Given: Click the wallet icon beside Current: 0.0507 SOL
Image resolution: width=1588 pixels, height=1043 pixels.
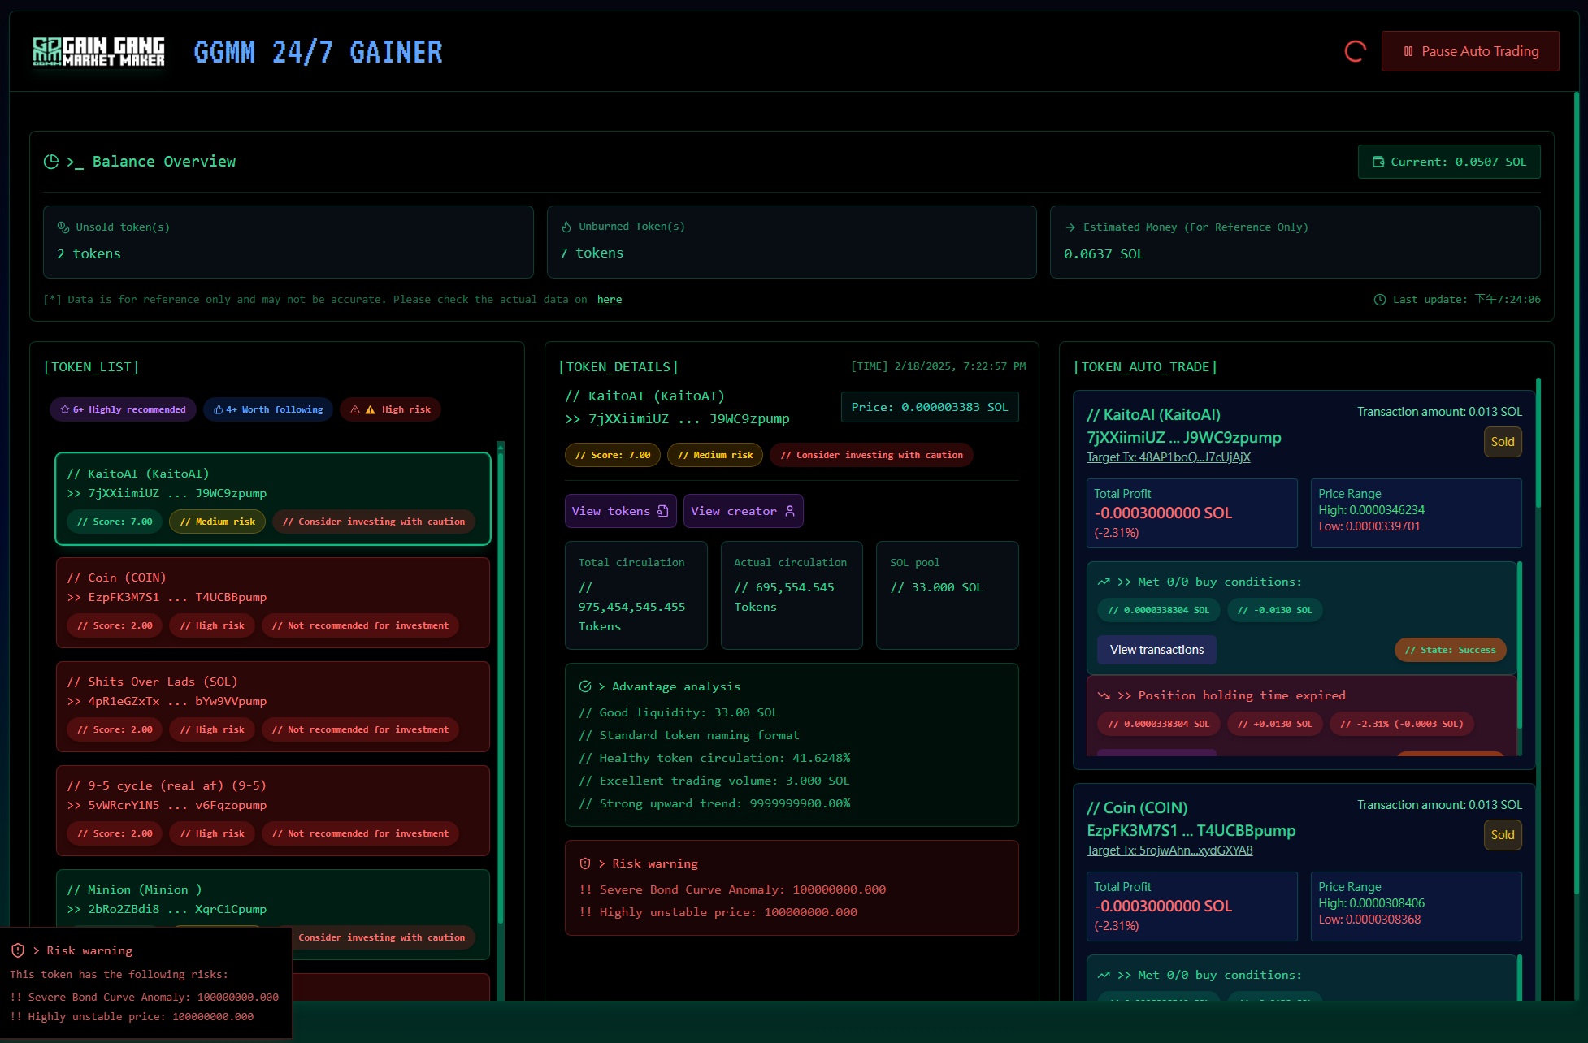Looking at the screenshot, I should coord(1378,161).
